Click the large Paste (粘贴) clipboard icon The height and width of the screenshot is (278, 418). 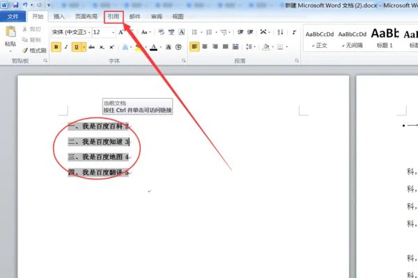click(10, 32)
